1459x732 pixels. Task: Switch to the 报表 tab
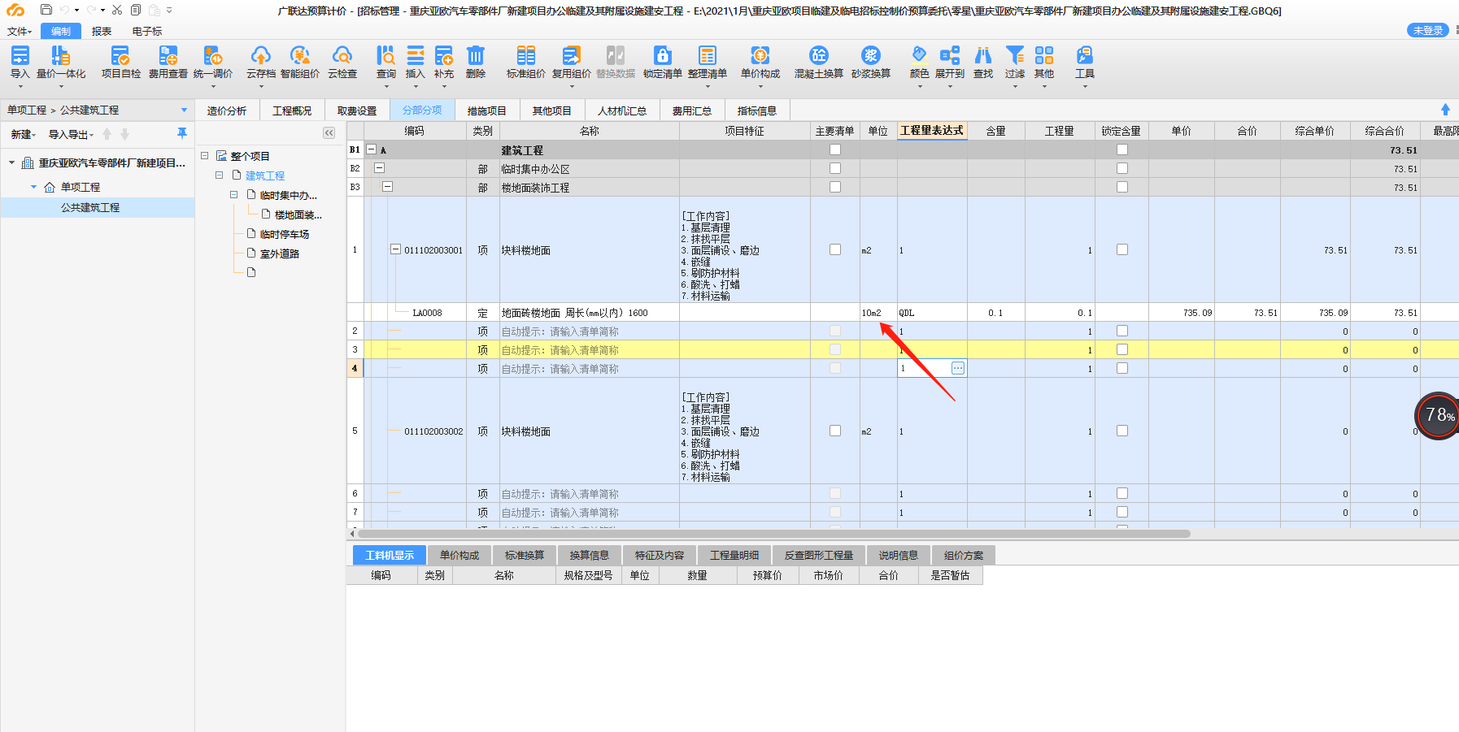click(102, 31)
